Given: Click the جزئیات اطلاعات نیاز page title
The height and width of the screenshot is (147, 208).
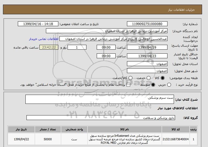Looking at the screenshot, I should [x=182, y=10].
